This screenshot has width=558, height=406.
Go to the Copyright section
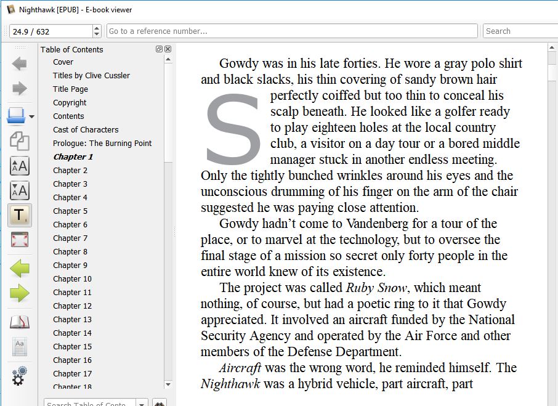(x=70, y=102)
